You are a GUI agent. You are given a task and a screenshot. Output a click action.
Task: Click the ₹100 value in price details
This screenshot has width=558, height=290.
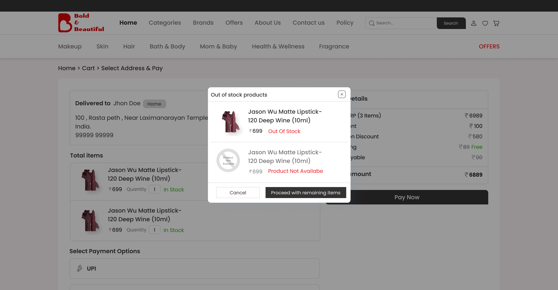click(x=476, y=126)
